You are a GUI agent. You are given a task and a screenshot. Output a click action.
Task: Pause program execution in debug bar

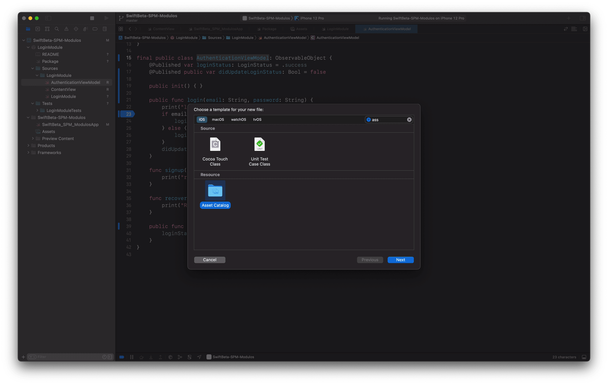(x=132, y=357)
